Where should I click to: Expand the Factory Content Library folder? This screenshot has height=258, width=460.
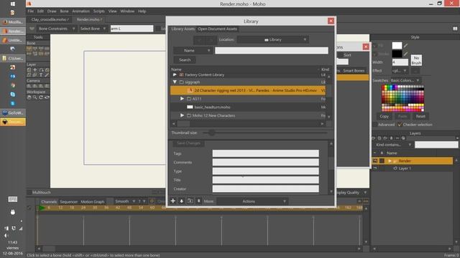coord(175,75)
